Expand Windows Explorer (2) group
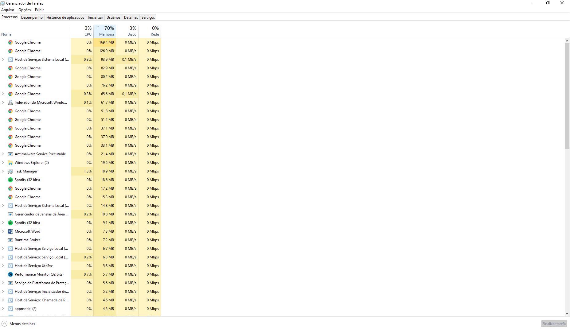Screen dimensions: 570x329 coord(3,163)
